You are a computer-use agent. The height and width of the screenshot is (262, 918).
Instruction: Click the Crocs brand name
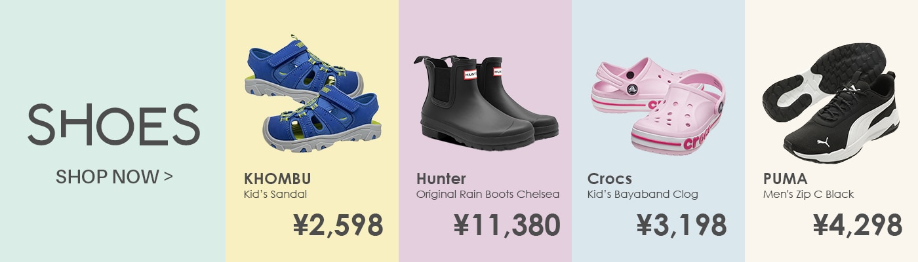coord(610,179)
